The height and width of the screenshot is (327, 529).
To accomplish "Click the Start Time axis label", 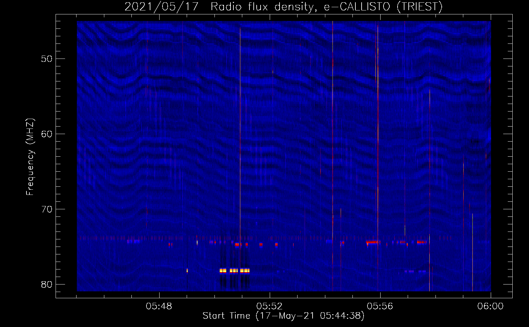I will coord(283,316).
